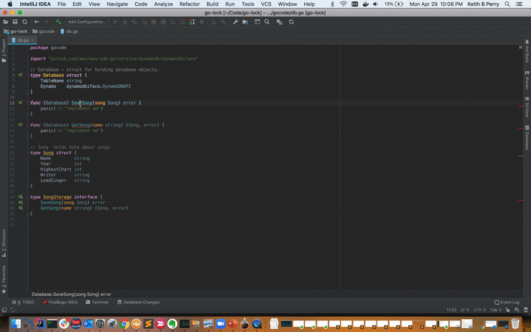Collapse the Database struct code fold
The height and width of the screenshot is (332, 531).
point(28,75)
